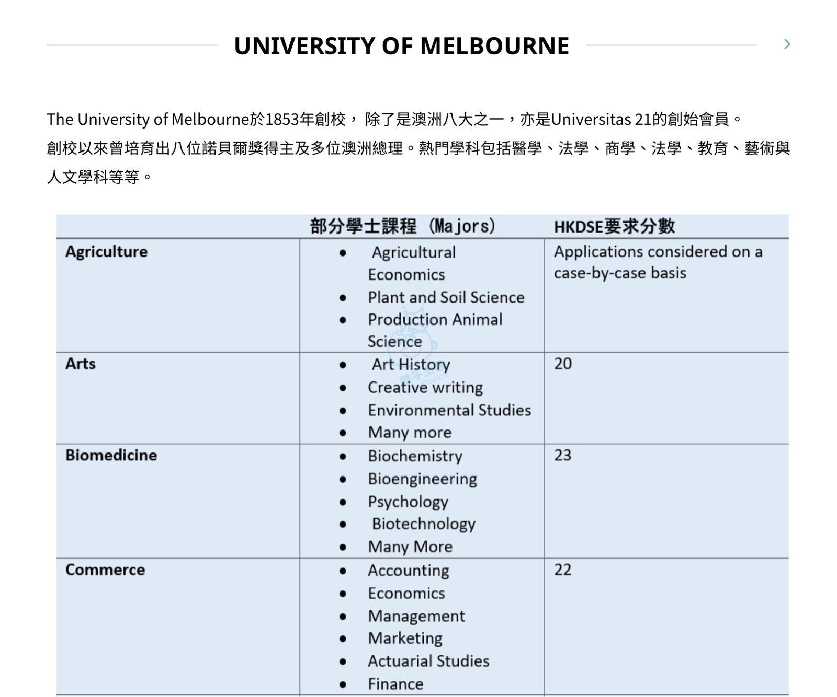Image resolution: width=837 pixels, height=697 pixels.
Task: Select Environmental Studies in the Arts list
Action: (x=449, y=410)
